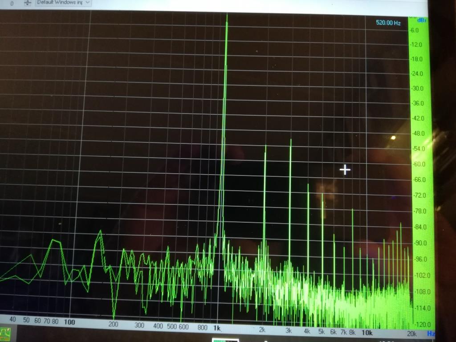The width and height of the screenshot is (456, 342).
Task: Click the -6.0 level on the dB scale
Action: [x=415, y=30]
